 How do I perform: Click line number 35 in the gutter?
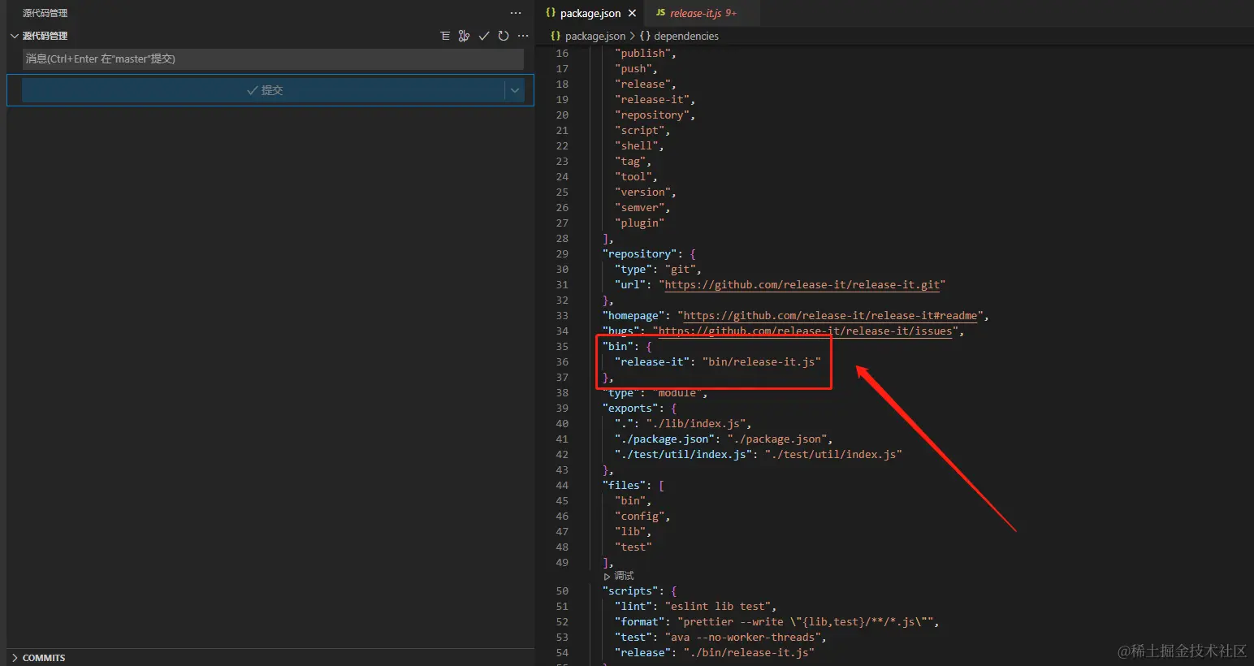point(562,347)
